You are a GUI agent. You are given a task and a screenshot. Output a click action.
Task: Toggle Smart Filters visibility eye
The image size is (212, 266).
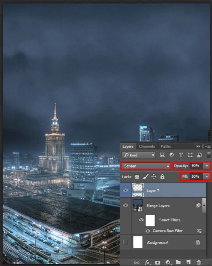[x=141, y=220]
